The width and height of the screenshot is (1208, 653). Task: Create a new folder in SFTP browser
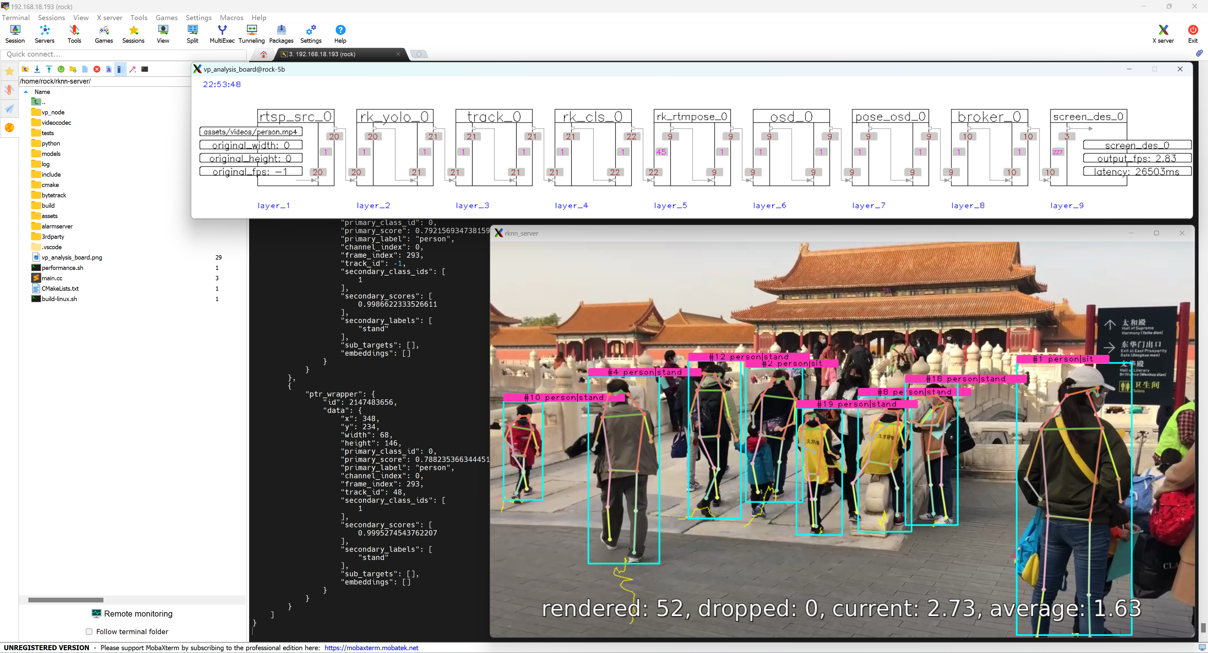(73, 69)
